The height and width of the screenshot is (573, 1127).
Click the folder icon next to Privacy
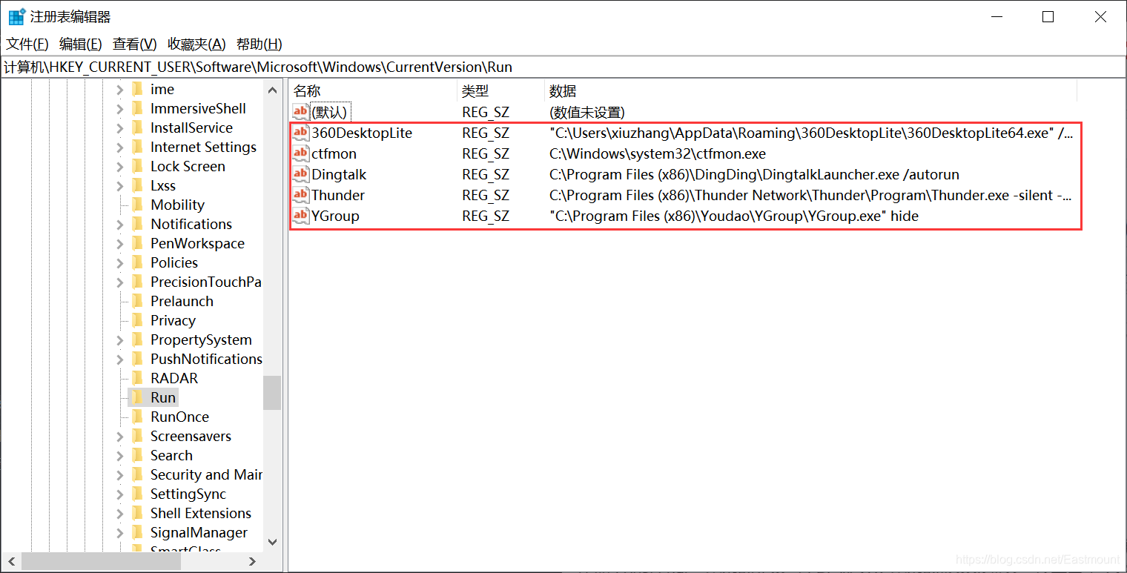click(x=137, y=321)
